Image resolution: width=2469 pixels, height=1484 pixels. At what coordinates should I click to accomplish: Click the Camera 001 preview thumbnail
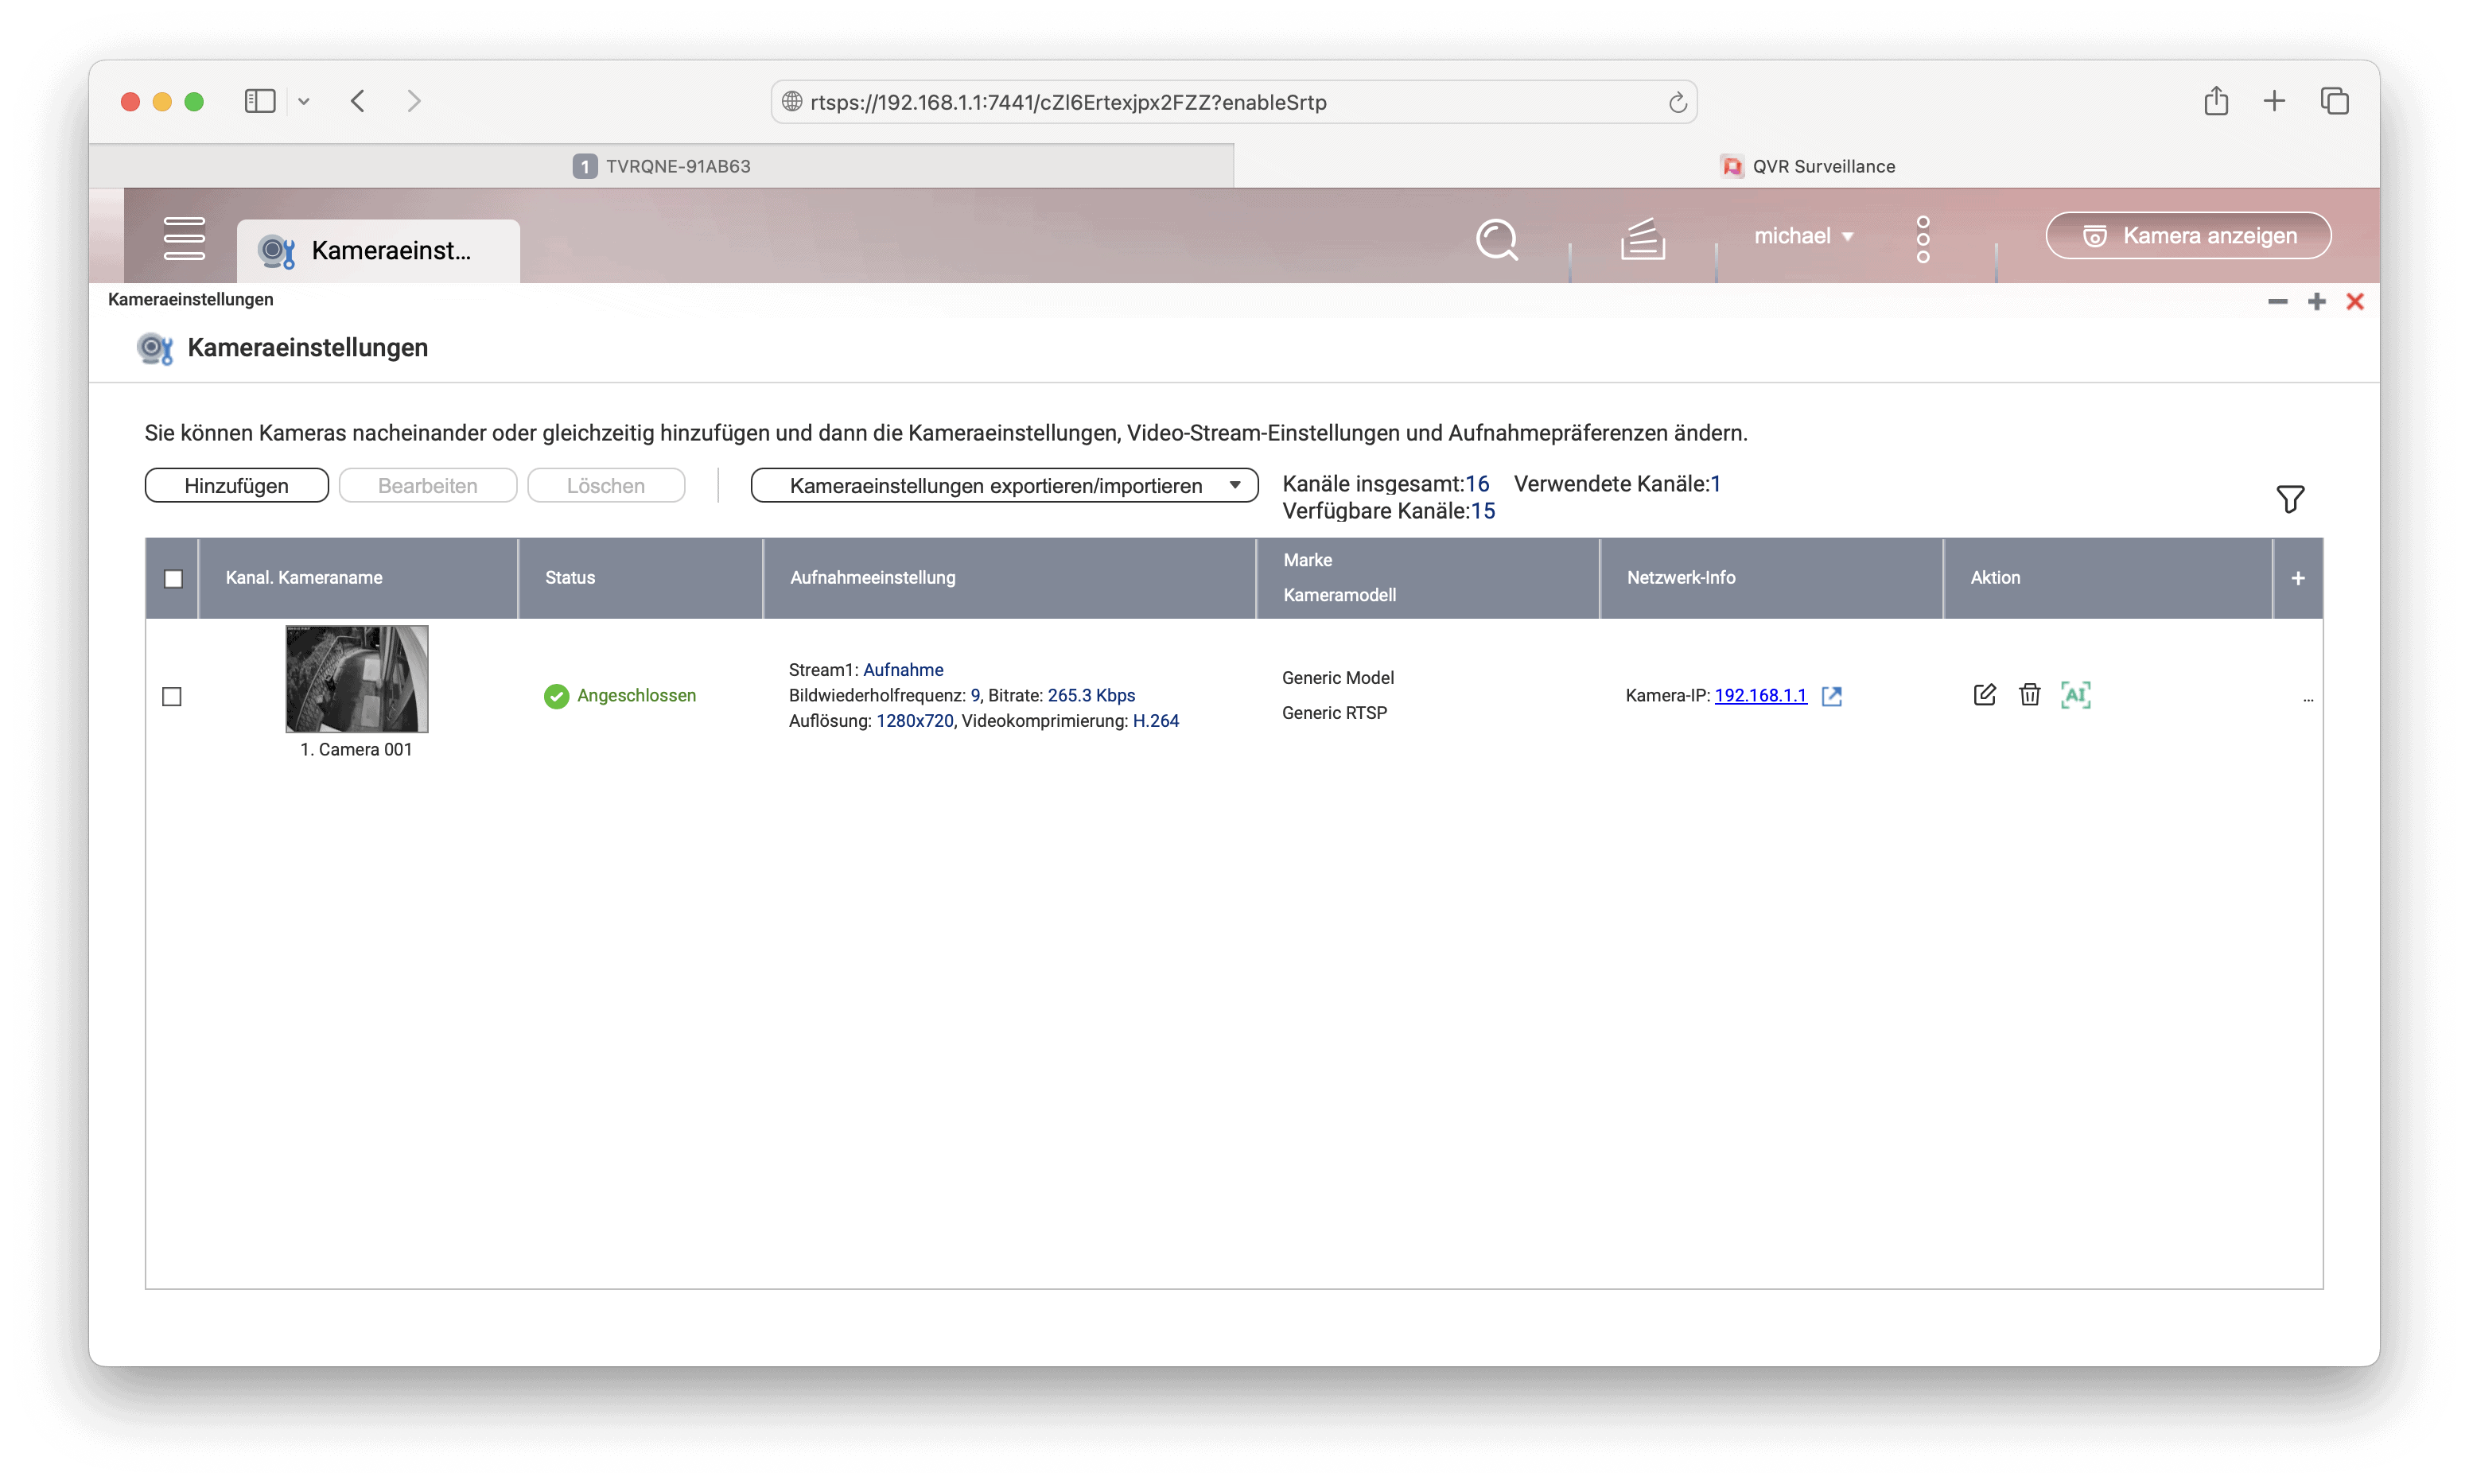[x=356, y=679]
